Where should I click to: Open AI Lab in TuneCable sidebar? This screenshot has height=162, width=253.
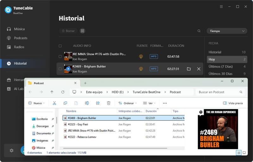[x=15, y=89]
